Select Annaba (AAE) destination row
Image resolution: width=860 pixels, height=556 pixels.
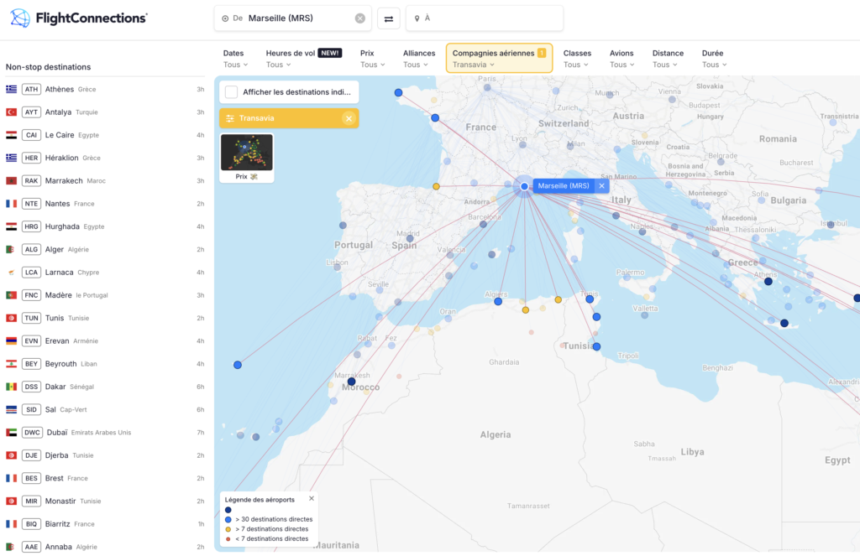(105, 547)
